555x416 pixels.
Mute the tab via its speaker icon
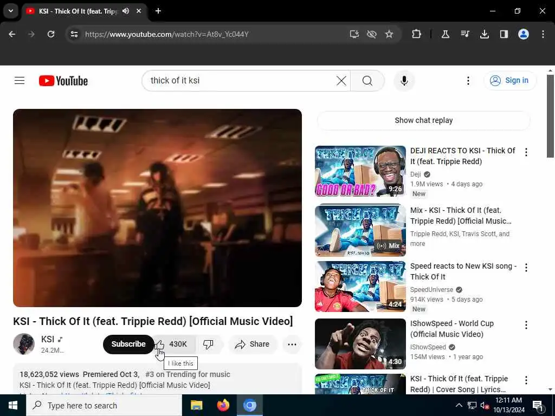click(126, 11)
